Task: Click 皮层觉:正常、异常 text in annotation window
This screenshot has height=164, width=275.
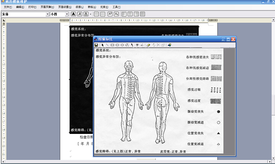Action: coord(173,151)
